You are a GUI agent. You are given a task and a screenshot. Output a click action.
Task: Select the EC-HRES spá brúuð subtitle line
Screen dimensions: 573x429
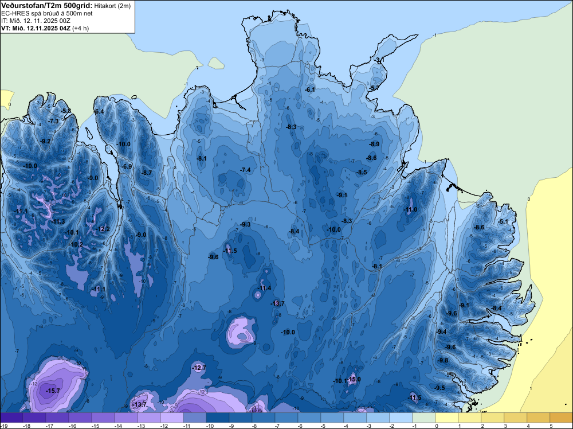(x=47, y=14)
